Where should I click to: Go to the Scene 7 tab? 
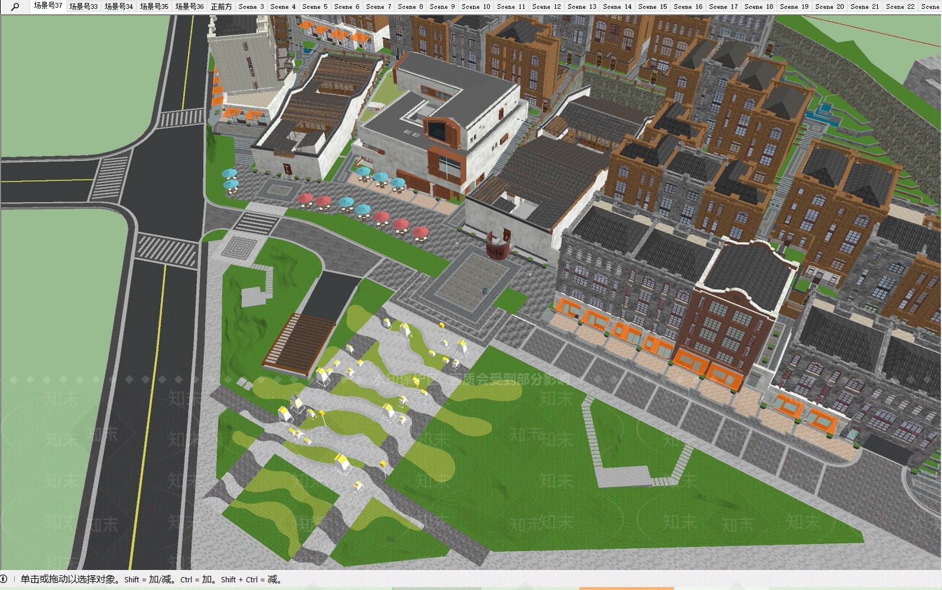pos(378,6)
